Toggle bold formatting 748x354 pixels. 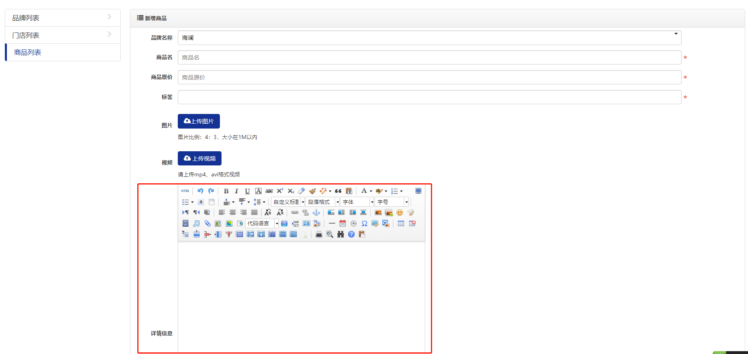226,191
